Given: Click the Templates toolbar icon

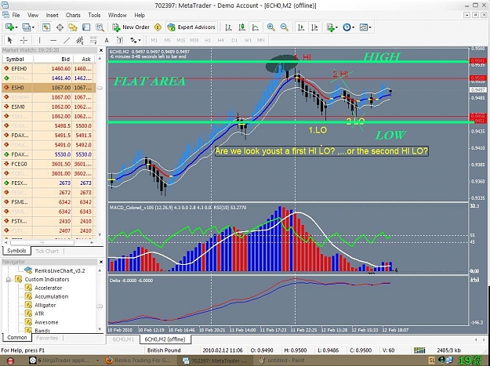Looking at the screenshot, I should (364, 27).
